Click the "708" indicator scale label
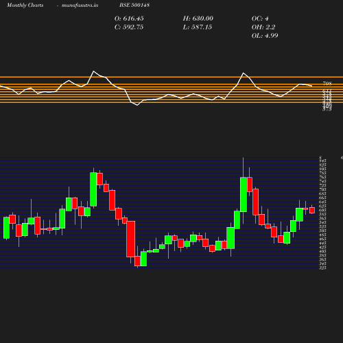The width and height of the screenshot is (343, 343). [x=327, y=84]
